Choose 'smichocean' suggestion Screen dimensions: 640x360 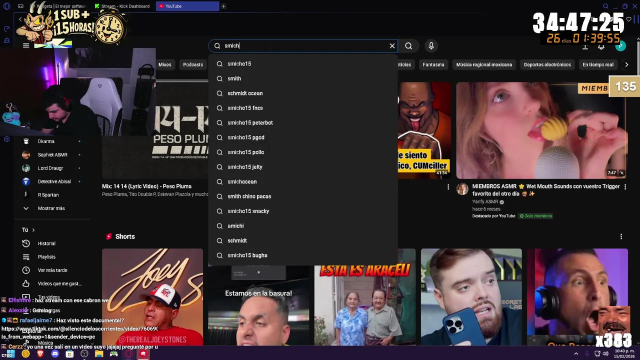coord(303,182)
